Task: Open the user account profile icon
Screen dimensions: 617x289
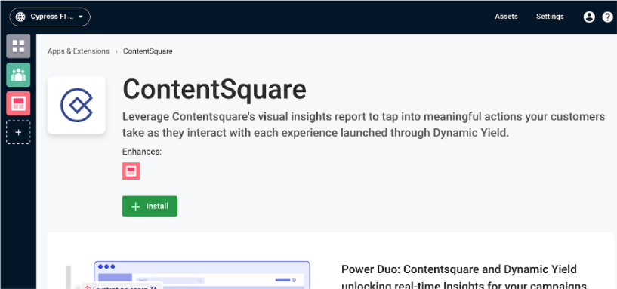Action: 588,17
